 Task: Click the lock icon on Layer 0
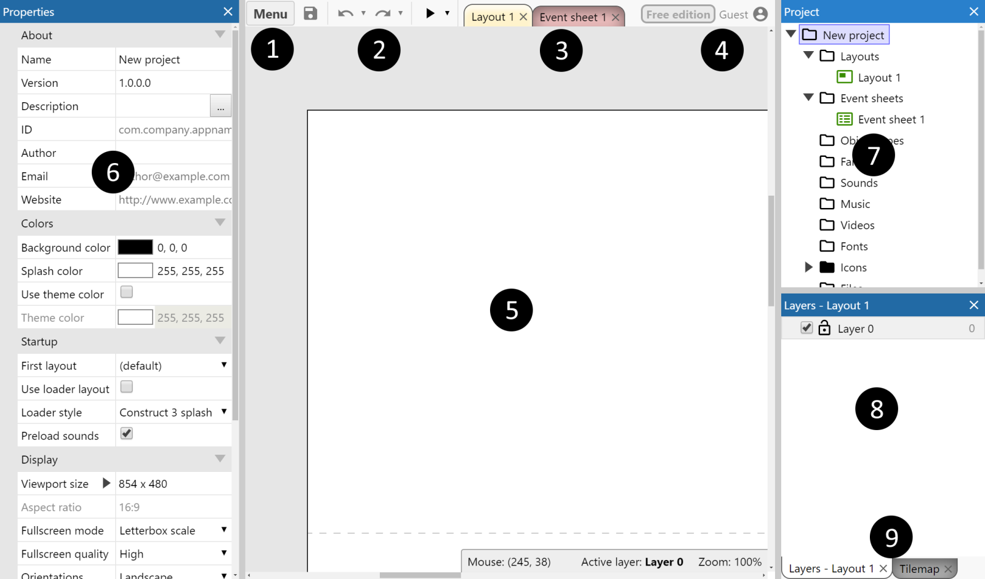point(824,328)
